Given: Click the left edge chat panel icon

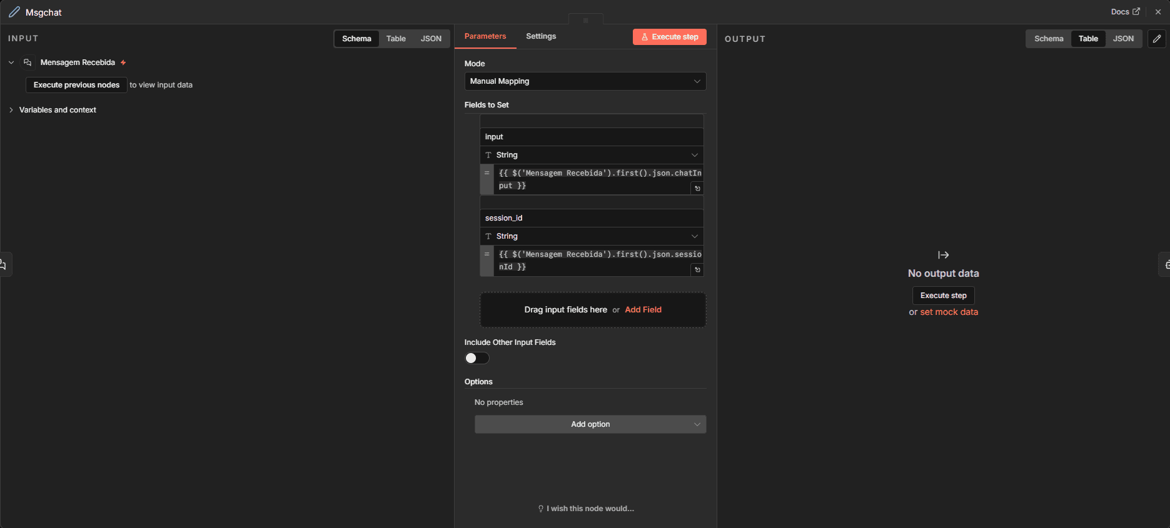Looking at the screenshot, I should coord(4,265).
